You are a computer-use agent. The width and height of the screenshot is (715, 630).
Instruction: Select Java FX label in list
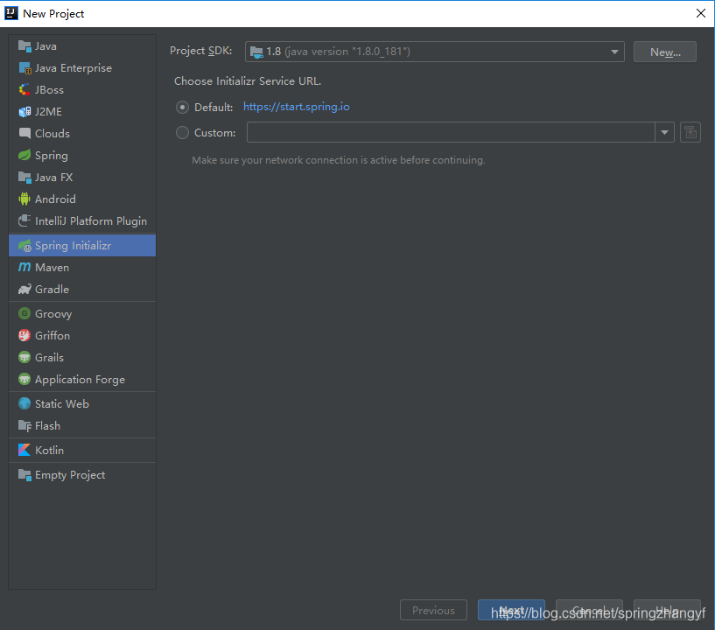point(53,178)
